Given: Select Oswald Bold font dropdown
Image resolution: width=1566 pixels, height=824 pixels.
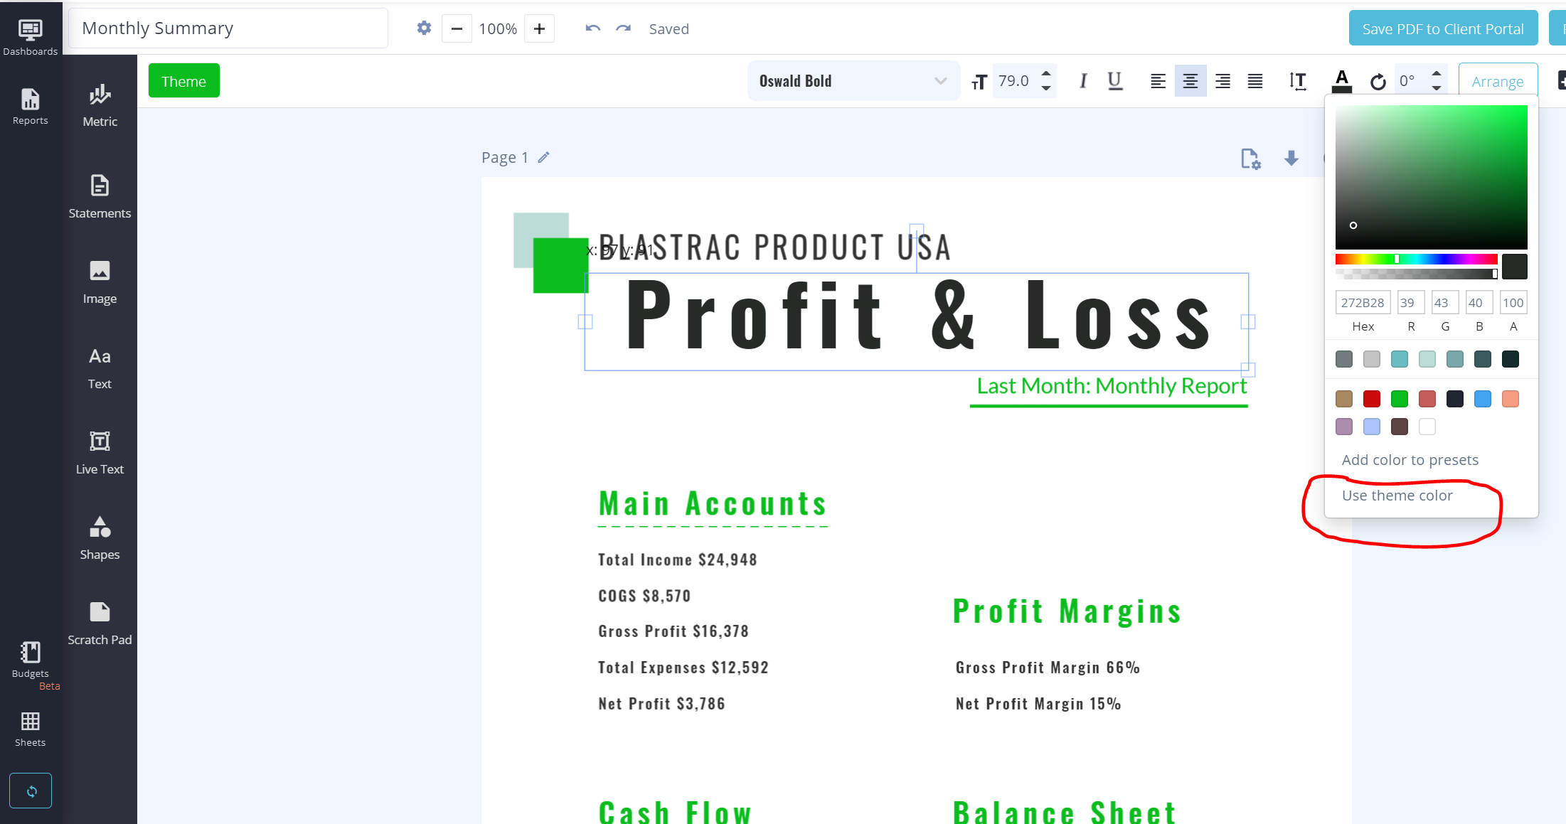Looking at the screenshot, I should pyautogui.click(x=849, y=82).
